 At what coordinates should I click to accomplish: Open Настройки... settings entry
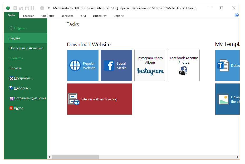(x=26, y=78)
